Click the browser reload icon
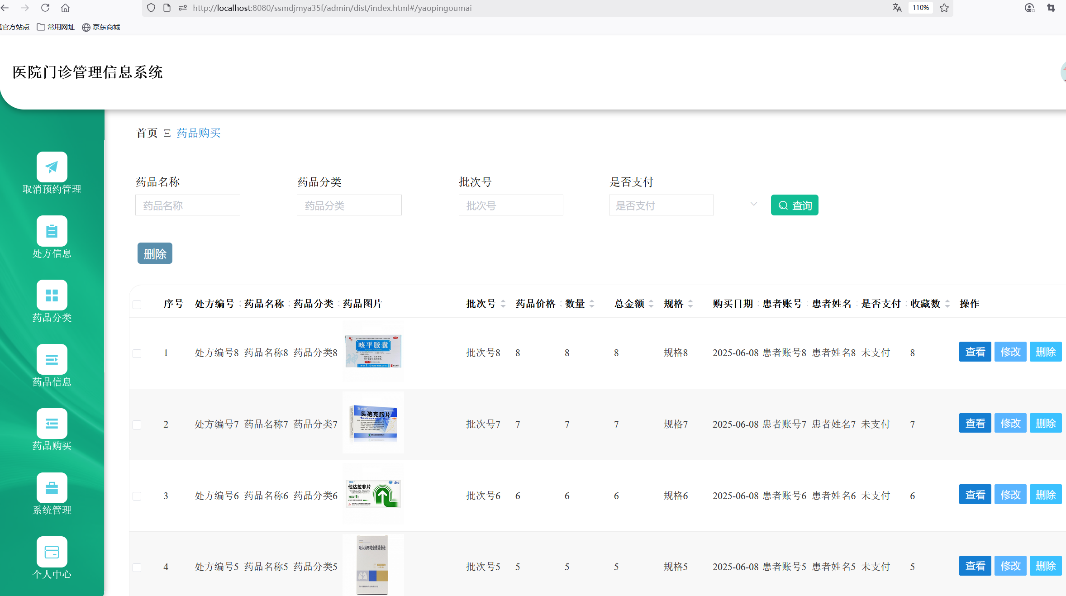Image resolution: width=1066 pixels, height=596 pixels. click(45, 8)
